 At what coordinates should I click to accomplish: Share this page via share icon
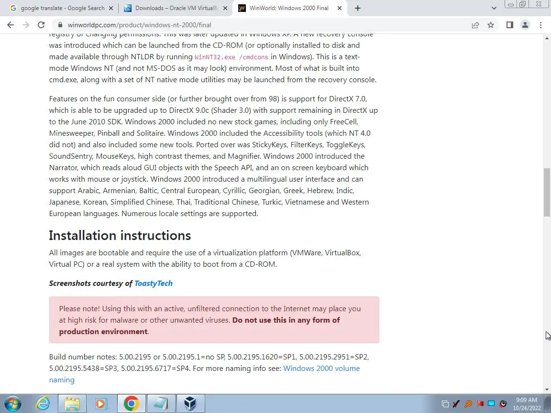[x=475, y=25]
